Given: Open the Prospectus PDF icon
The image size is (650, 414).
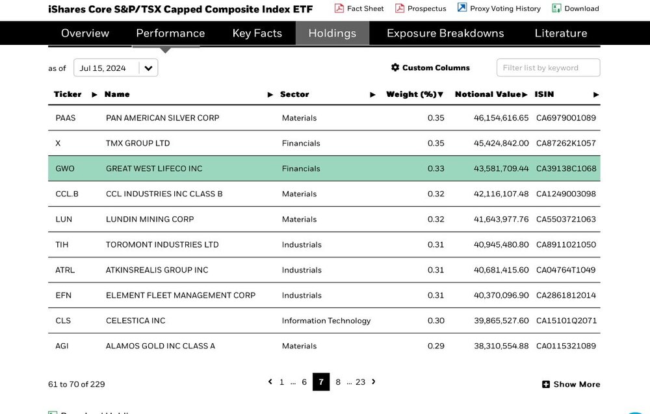Looking at the screenshot, I should (x=400, y=8).
